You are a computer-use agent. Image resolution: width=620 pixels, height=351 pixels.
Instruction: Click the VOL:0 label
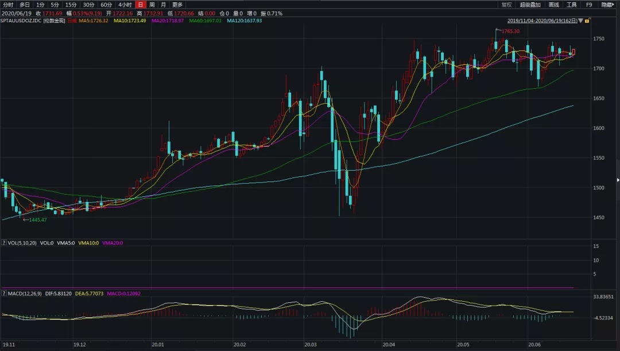pos(46,243)
